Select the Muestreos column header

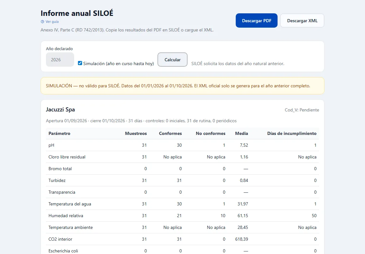coord(136,133)
